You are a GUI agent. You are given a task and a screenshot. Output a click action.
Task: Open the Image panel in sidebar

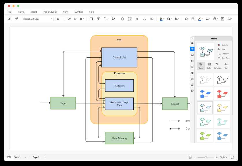click(192, 55)
